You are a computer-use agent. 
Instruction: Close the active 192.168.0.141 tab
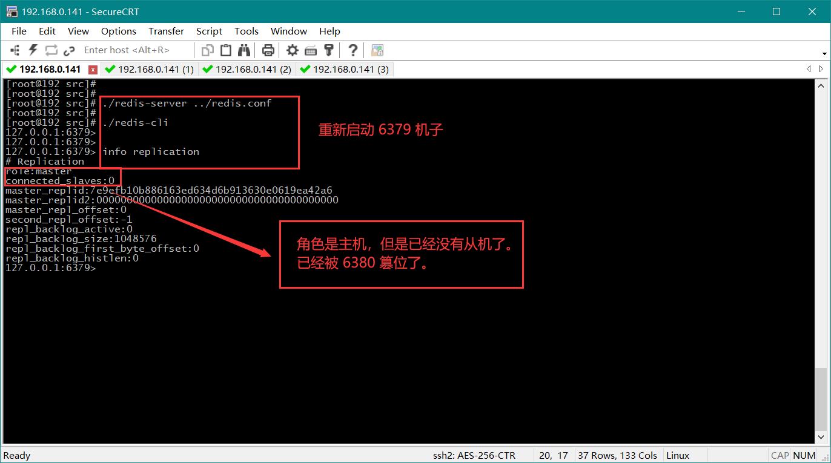point(93,70)
